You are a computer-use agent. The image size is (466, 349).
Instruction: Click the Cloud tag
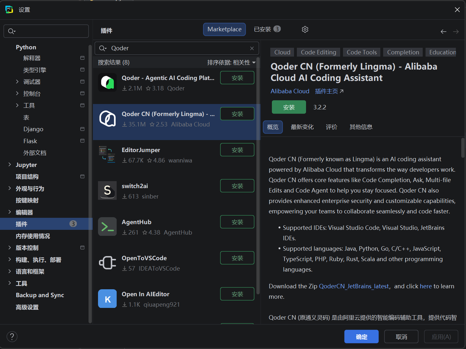[282, 52]
